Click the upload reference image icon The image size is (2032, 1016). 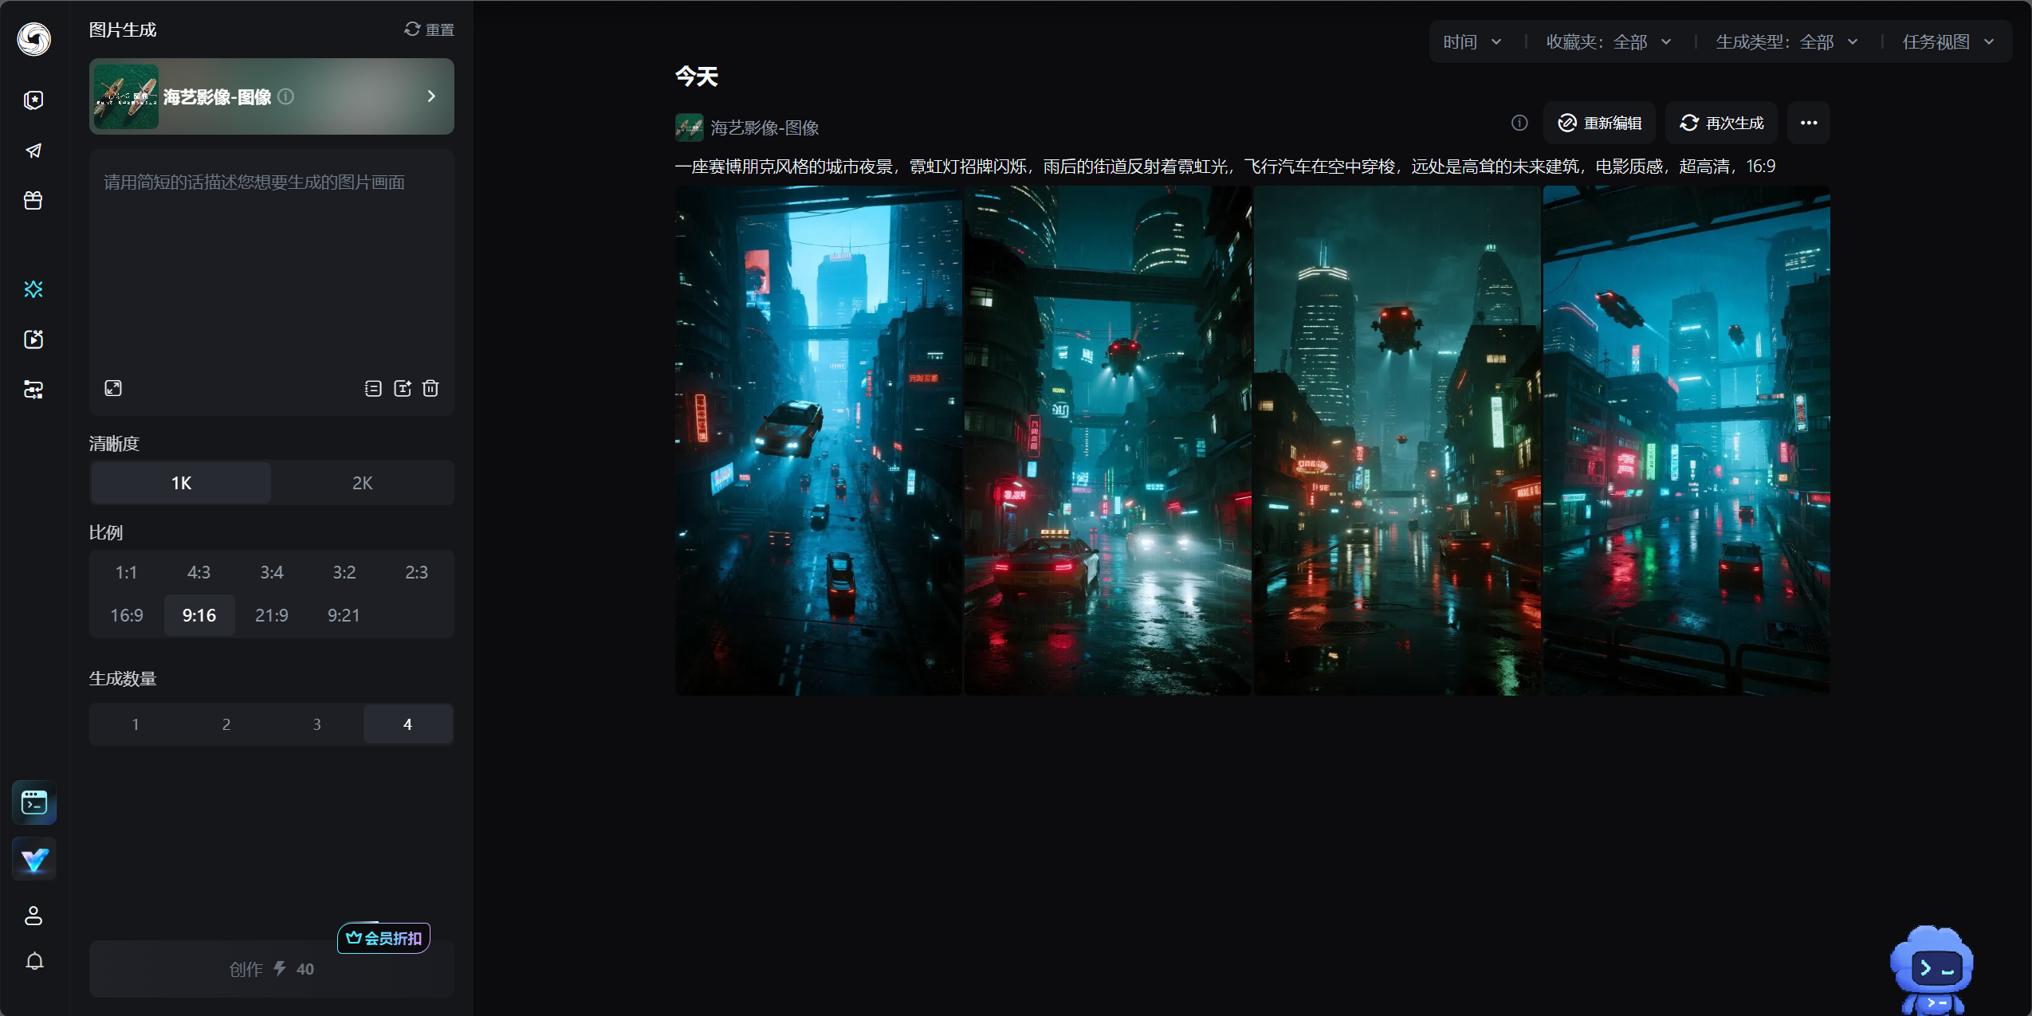click(403, 388)
